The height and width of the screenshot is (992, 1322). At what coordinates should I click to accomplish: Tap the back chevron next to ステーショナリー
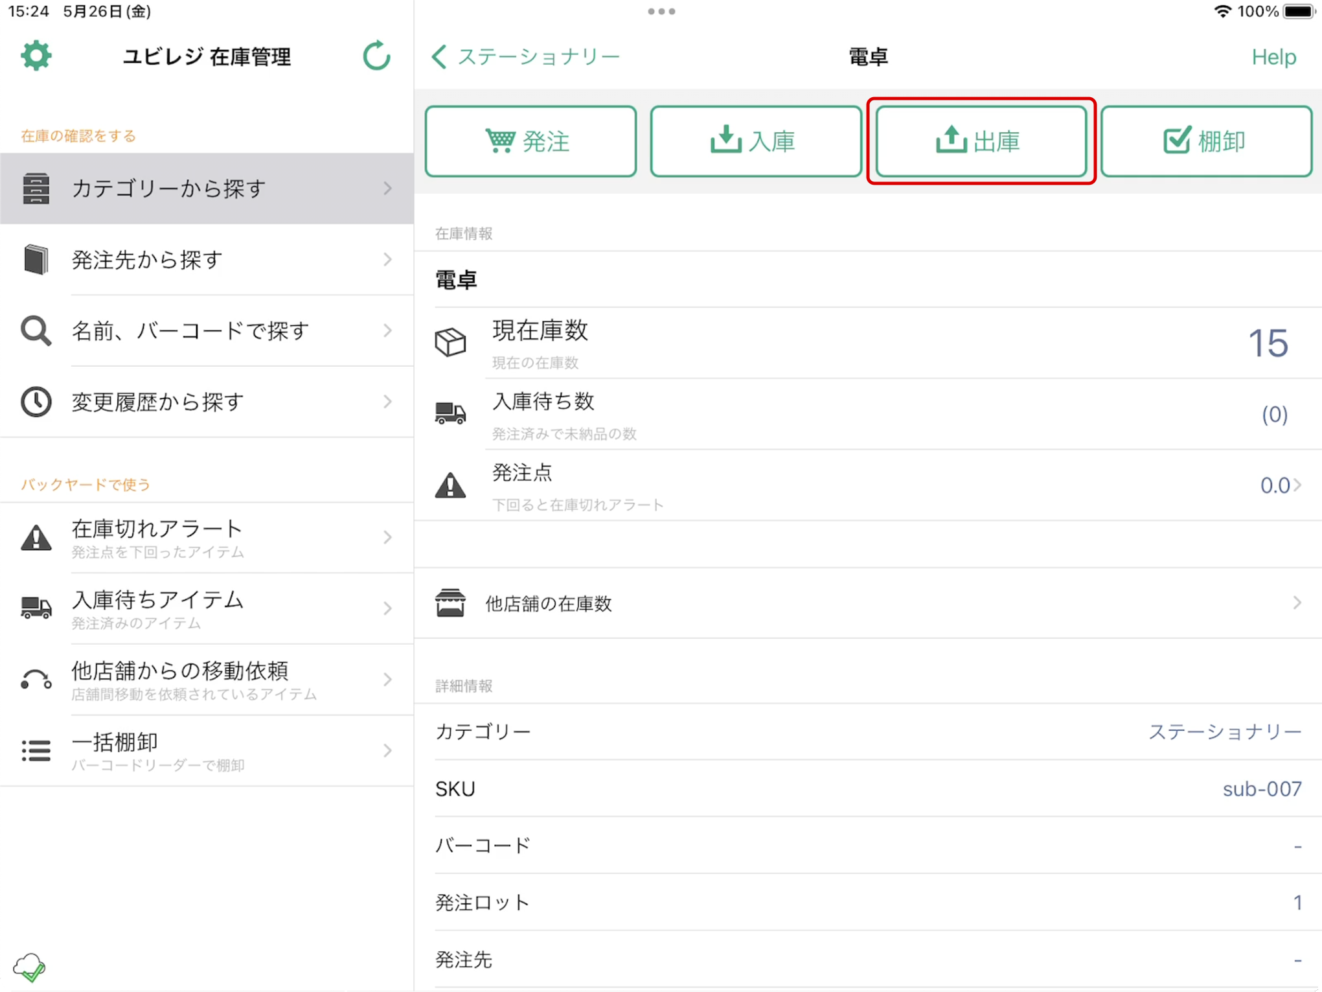click(x=439, y=56)
